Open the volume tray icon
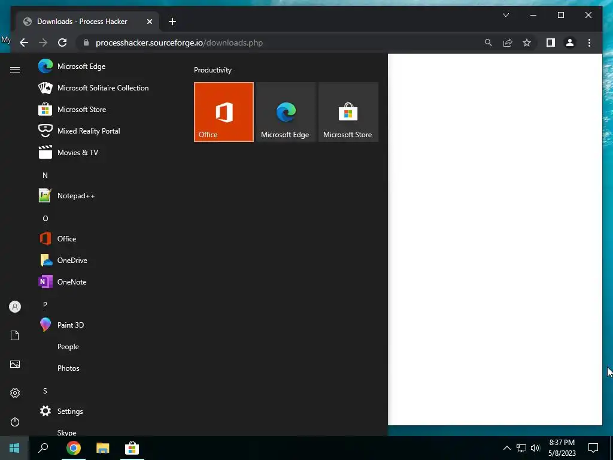Image resolution: width=613 pixels, height=460 pixels. click(535, 448)
